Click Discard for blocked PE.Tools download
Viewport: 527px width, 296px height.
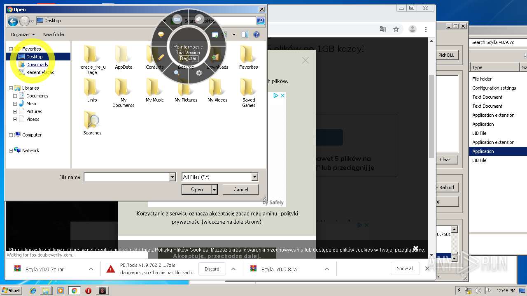212,269
